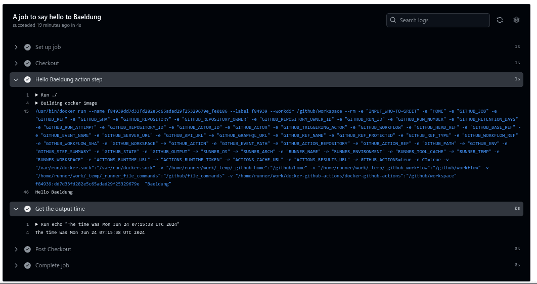The image size is (537, 284).
Task: Click the success check icon beside Checkout
Action: click(x=27, y=63)
